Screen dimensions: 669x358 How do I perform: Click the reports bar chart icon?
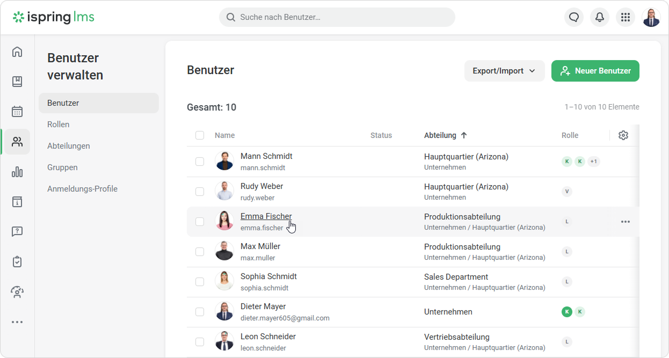coord(17,172)
